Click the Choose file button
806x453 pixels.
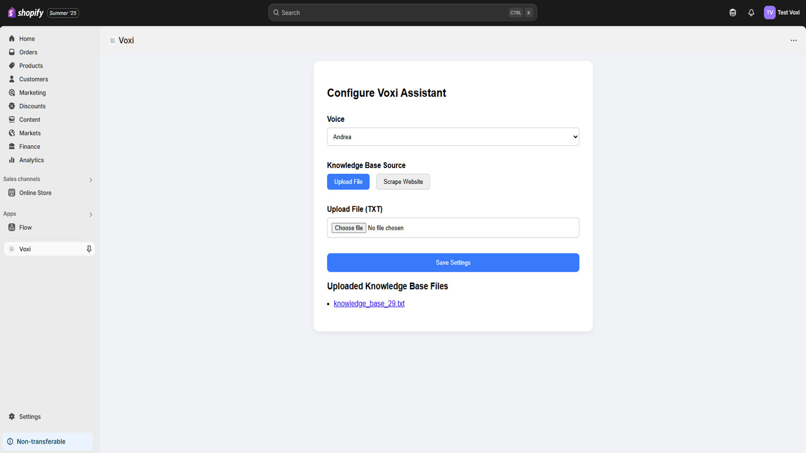point(349,228)
